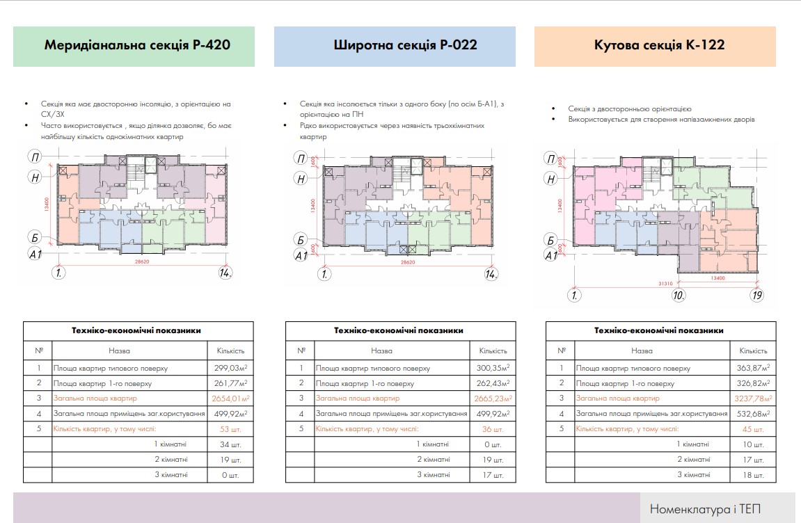The height and width of the screenshot is (523, 801).
Task: Click the orange Кутова секція К-122 header
Action: (x=655, y=47)
